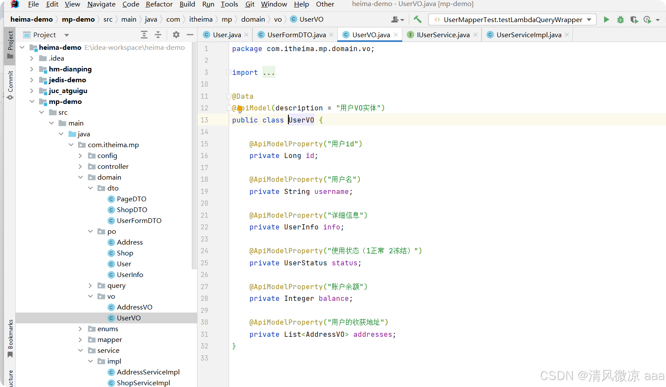Close the User.java editor tab
The height and width of the screenshot is (387, 666).
point(246,35)
